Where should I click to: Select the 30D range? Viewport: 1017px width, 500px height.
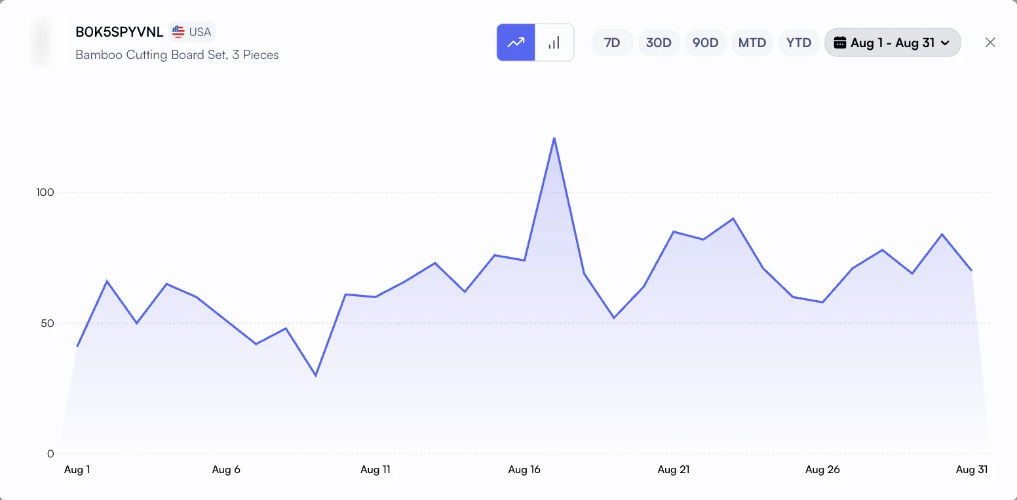[x=659, y=43]
